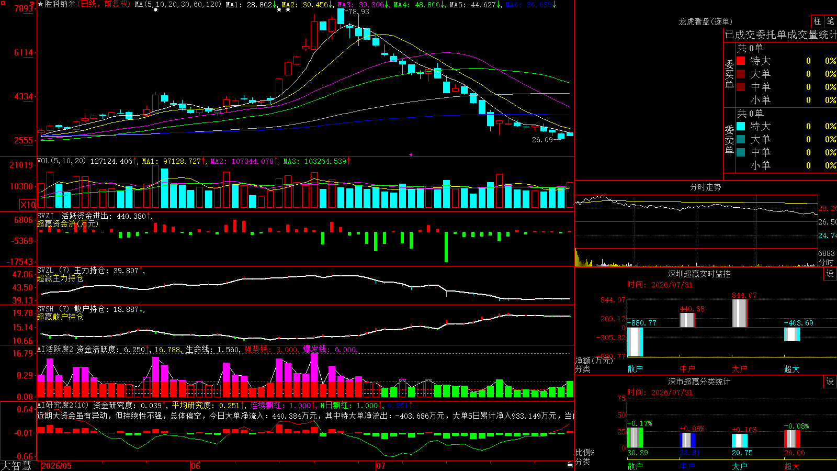The image size is (837, 471).
Task: Click the teal 大单 sell-order swatch
Action: coord(741,139)
